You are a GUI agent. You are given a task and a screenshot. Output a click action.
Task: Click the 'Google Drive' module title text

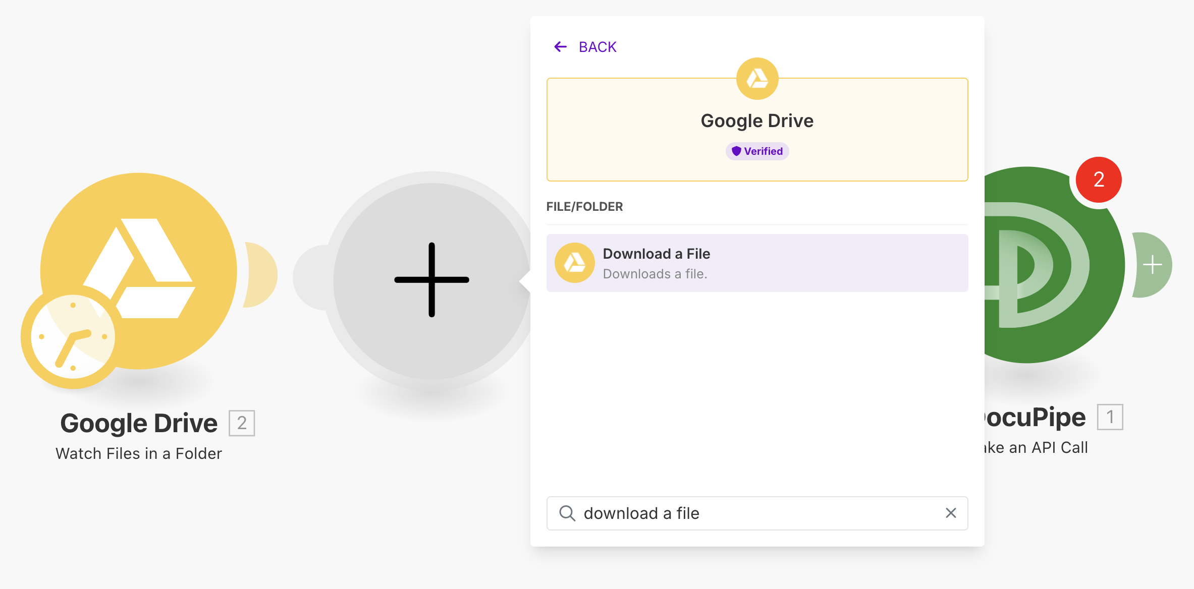[139, 423]
